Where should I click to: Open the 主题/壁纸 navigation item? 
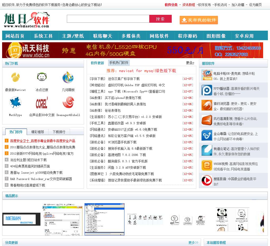tap(73, 36)
